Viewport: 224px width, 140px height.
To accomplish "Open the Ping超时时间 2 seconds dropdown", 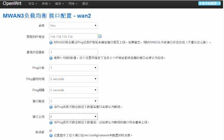I will [74, 79].
